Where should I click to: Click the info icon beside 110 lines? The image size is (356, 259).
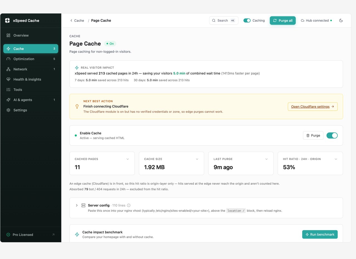129,205
